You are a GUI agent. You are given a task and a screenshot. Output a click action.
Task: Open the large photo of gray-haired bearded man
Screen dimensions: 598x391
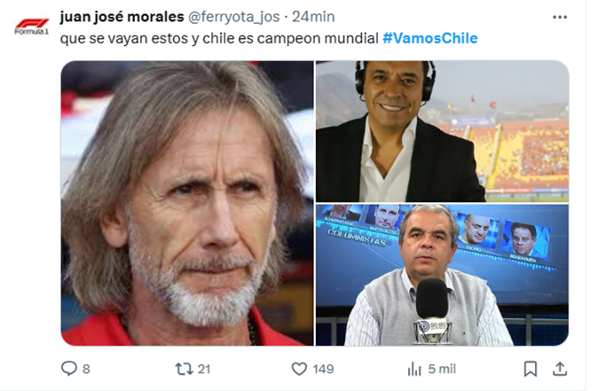click(x=187, y=203)
